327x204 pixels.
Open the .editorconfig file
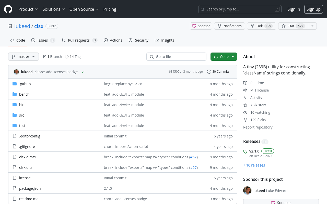pos(30,136)
